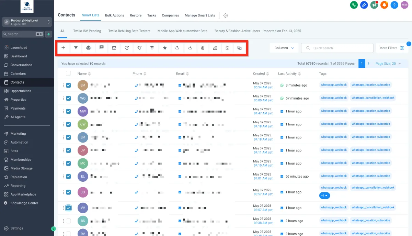Screen dimensions: 412x236
Task: Open the orange bell notifications icon
Action: pyautogui.click(x=384, y=5)
